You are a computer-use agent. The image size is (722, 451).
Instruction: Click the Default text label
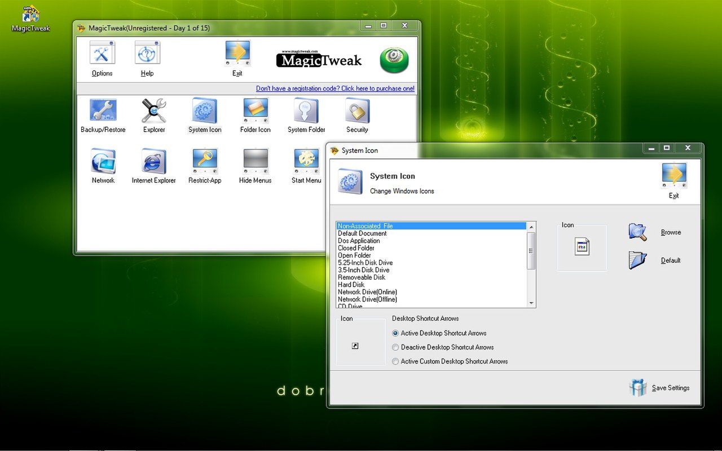[671, 260]
